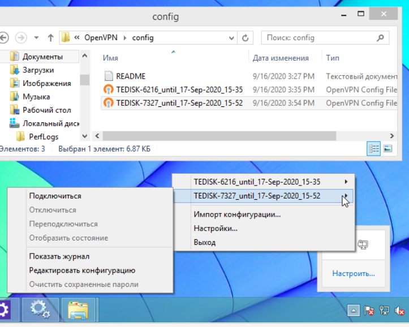Select the TEDISK-6216 OpenVPN config file icon
Viewport: 409px width, 327px height.
tap(109, 89)
